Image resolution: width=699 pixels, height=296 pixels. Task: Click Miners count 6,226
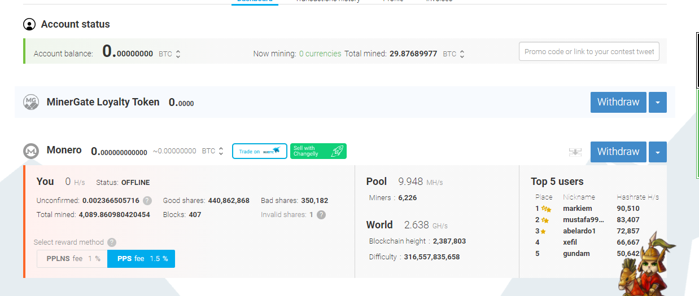(408, 198)
